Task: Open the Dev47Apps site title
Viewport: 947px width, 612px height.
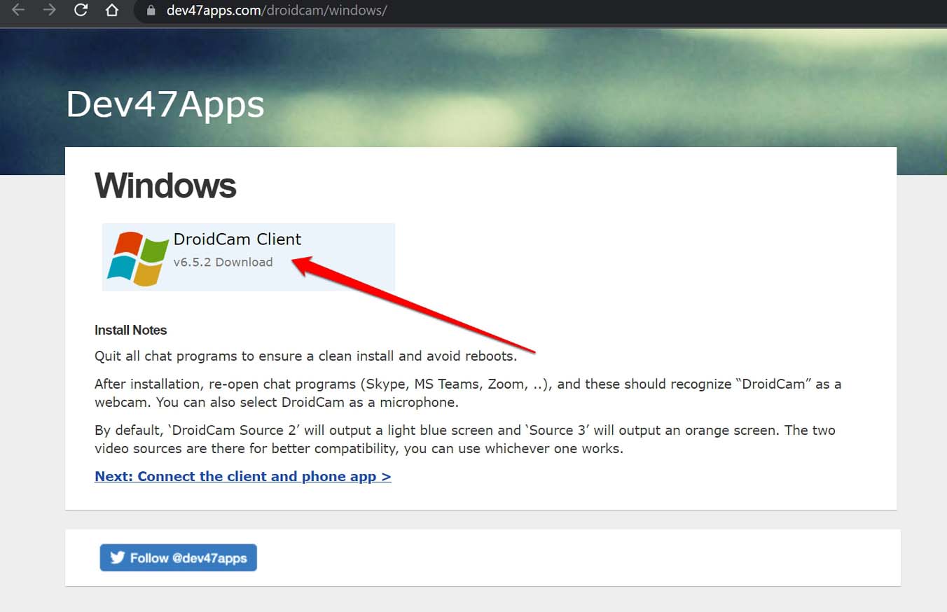Action: tap(165, 104)
